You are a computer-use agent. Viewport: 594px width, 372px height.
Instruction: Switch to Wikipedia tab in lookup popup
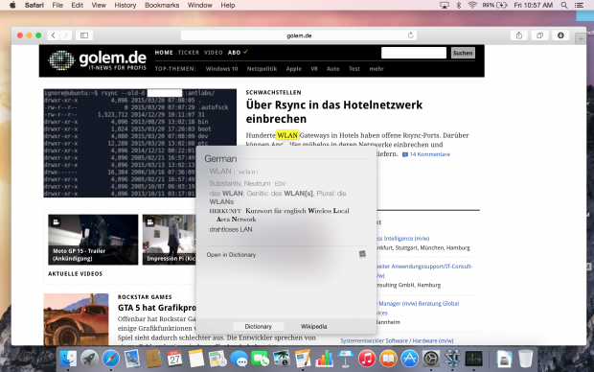click(x=313, y=327)
